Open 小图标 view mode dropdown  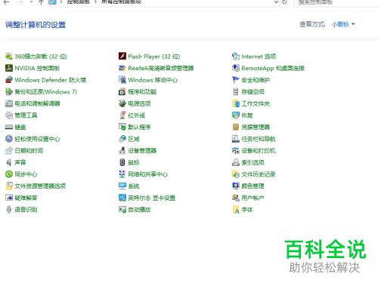pyautogui.click(x=343, y=24)
